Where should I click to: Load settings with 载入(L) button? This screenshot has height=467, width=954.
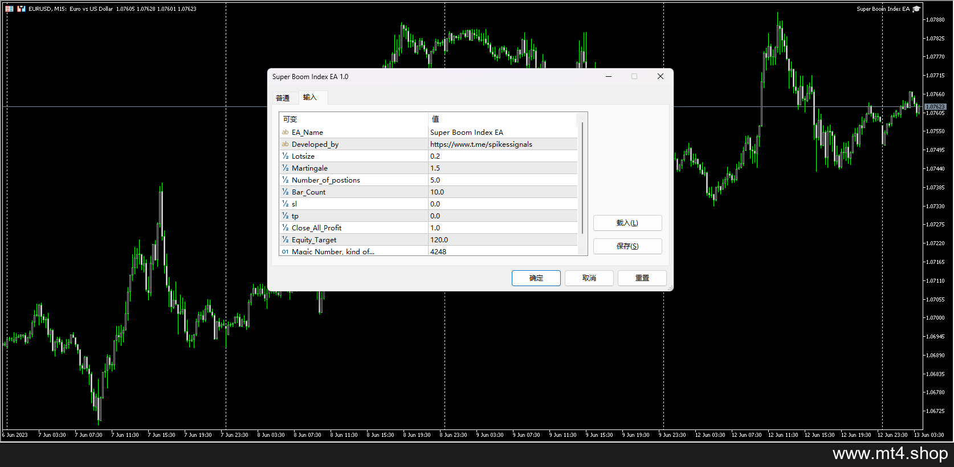coord(627,223)
